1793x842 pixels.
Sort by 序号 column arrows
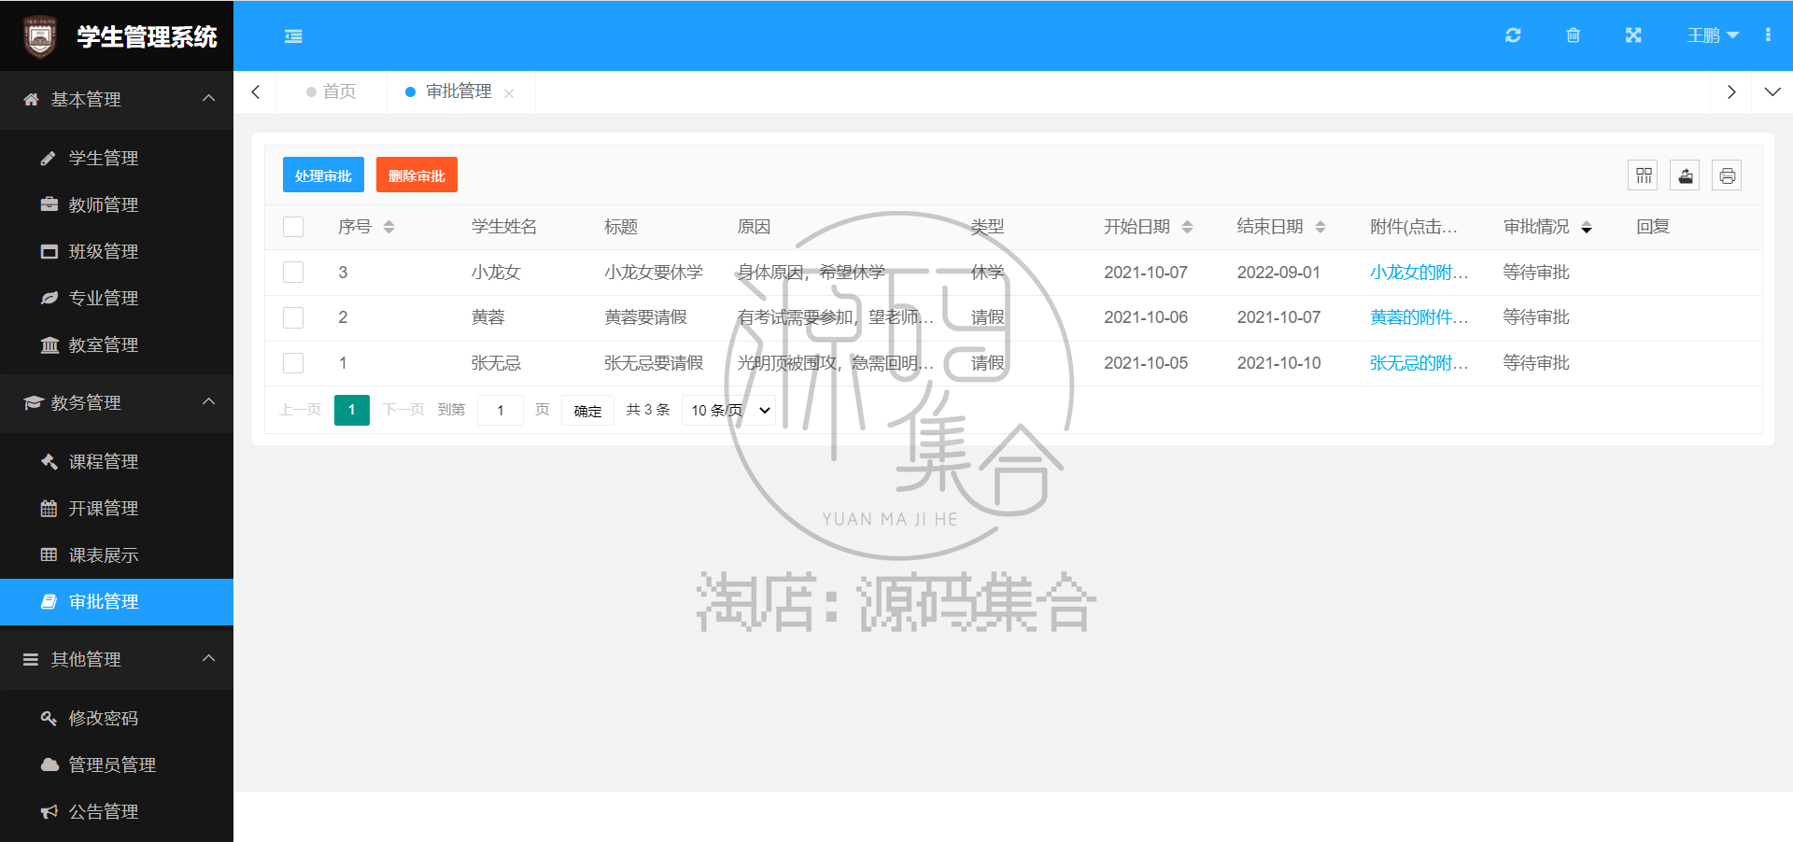(x=389, y=227)
